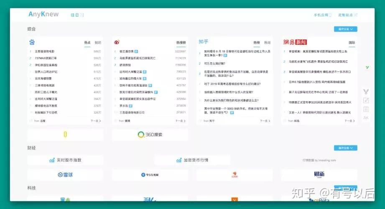Click the from 知乎 source link
Image resolution: width=385 pixels, height=209 pixels.
[209, 121]
